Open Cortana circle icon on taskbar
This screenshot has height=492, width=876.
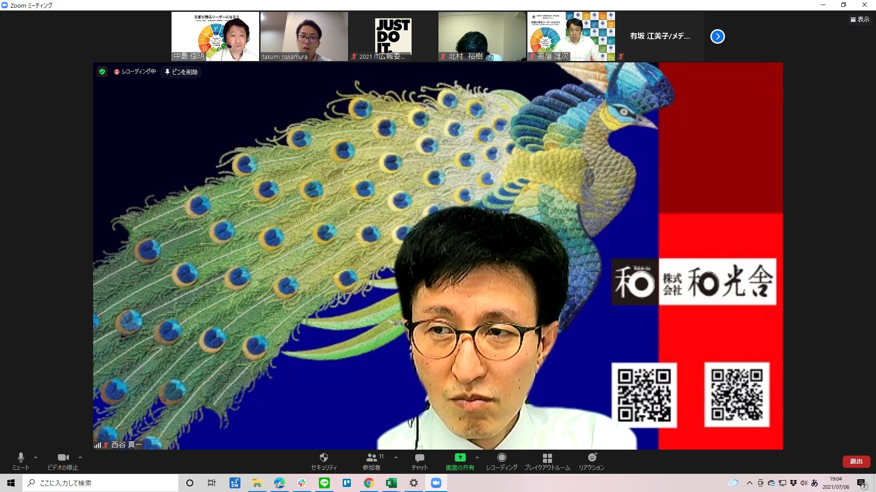[190, 483]
